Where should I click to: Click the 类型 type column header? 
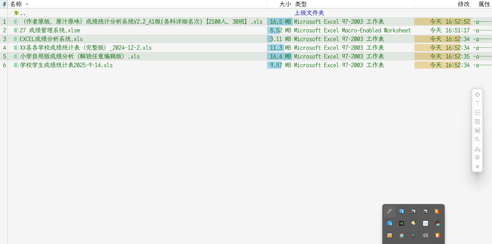coord(301,4)
